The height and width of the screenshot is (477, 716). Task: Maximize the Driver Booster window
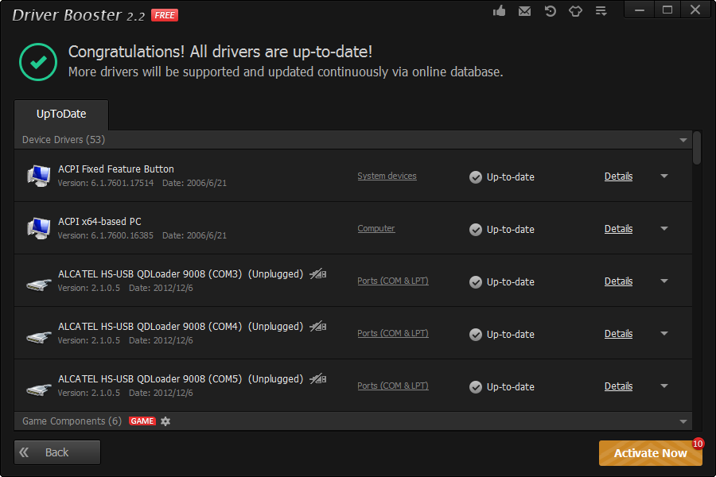pyautogui.click(x=667, y=10)
